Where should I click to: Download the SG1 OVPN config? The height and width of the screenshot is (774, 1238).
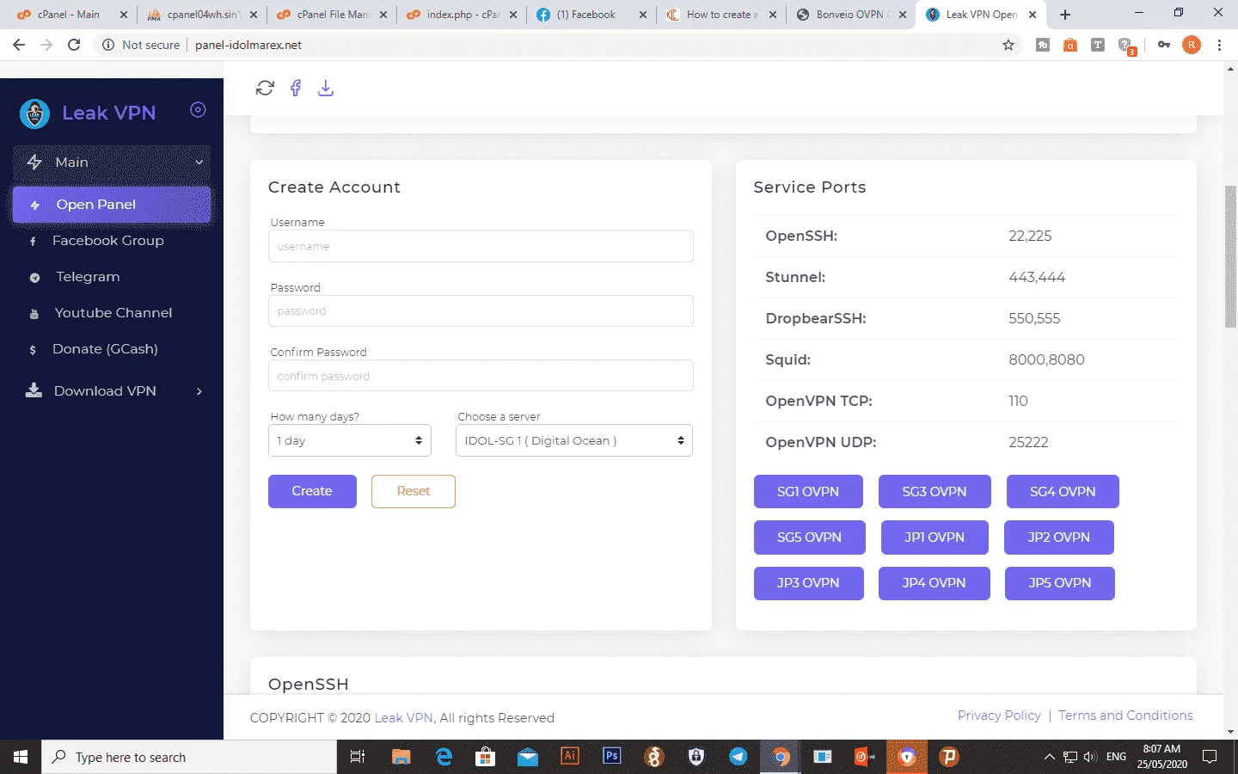[808, 492]
